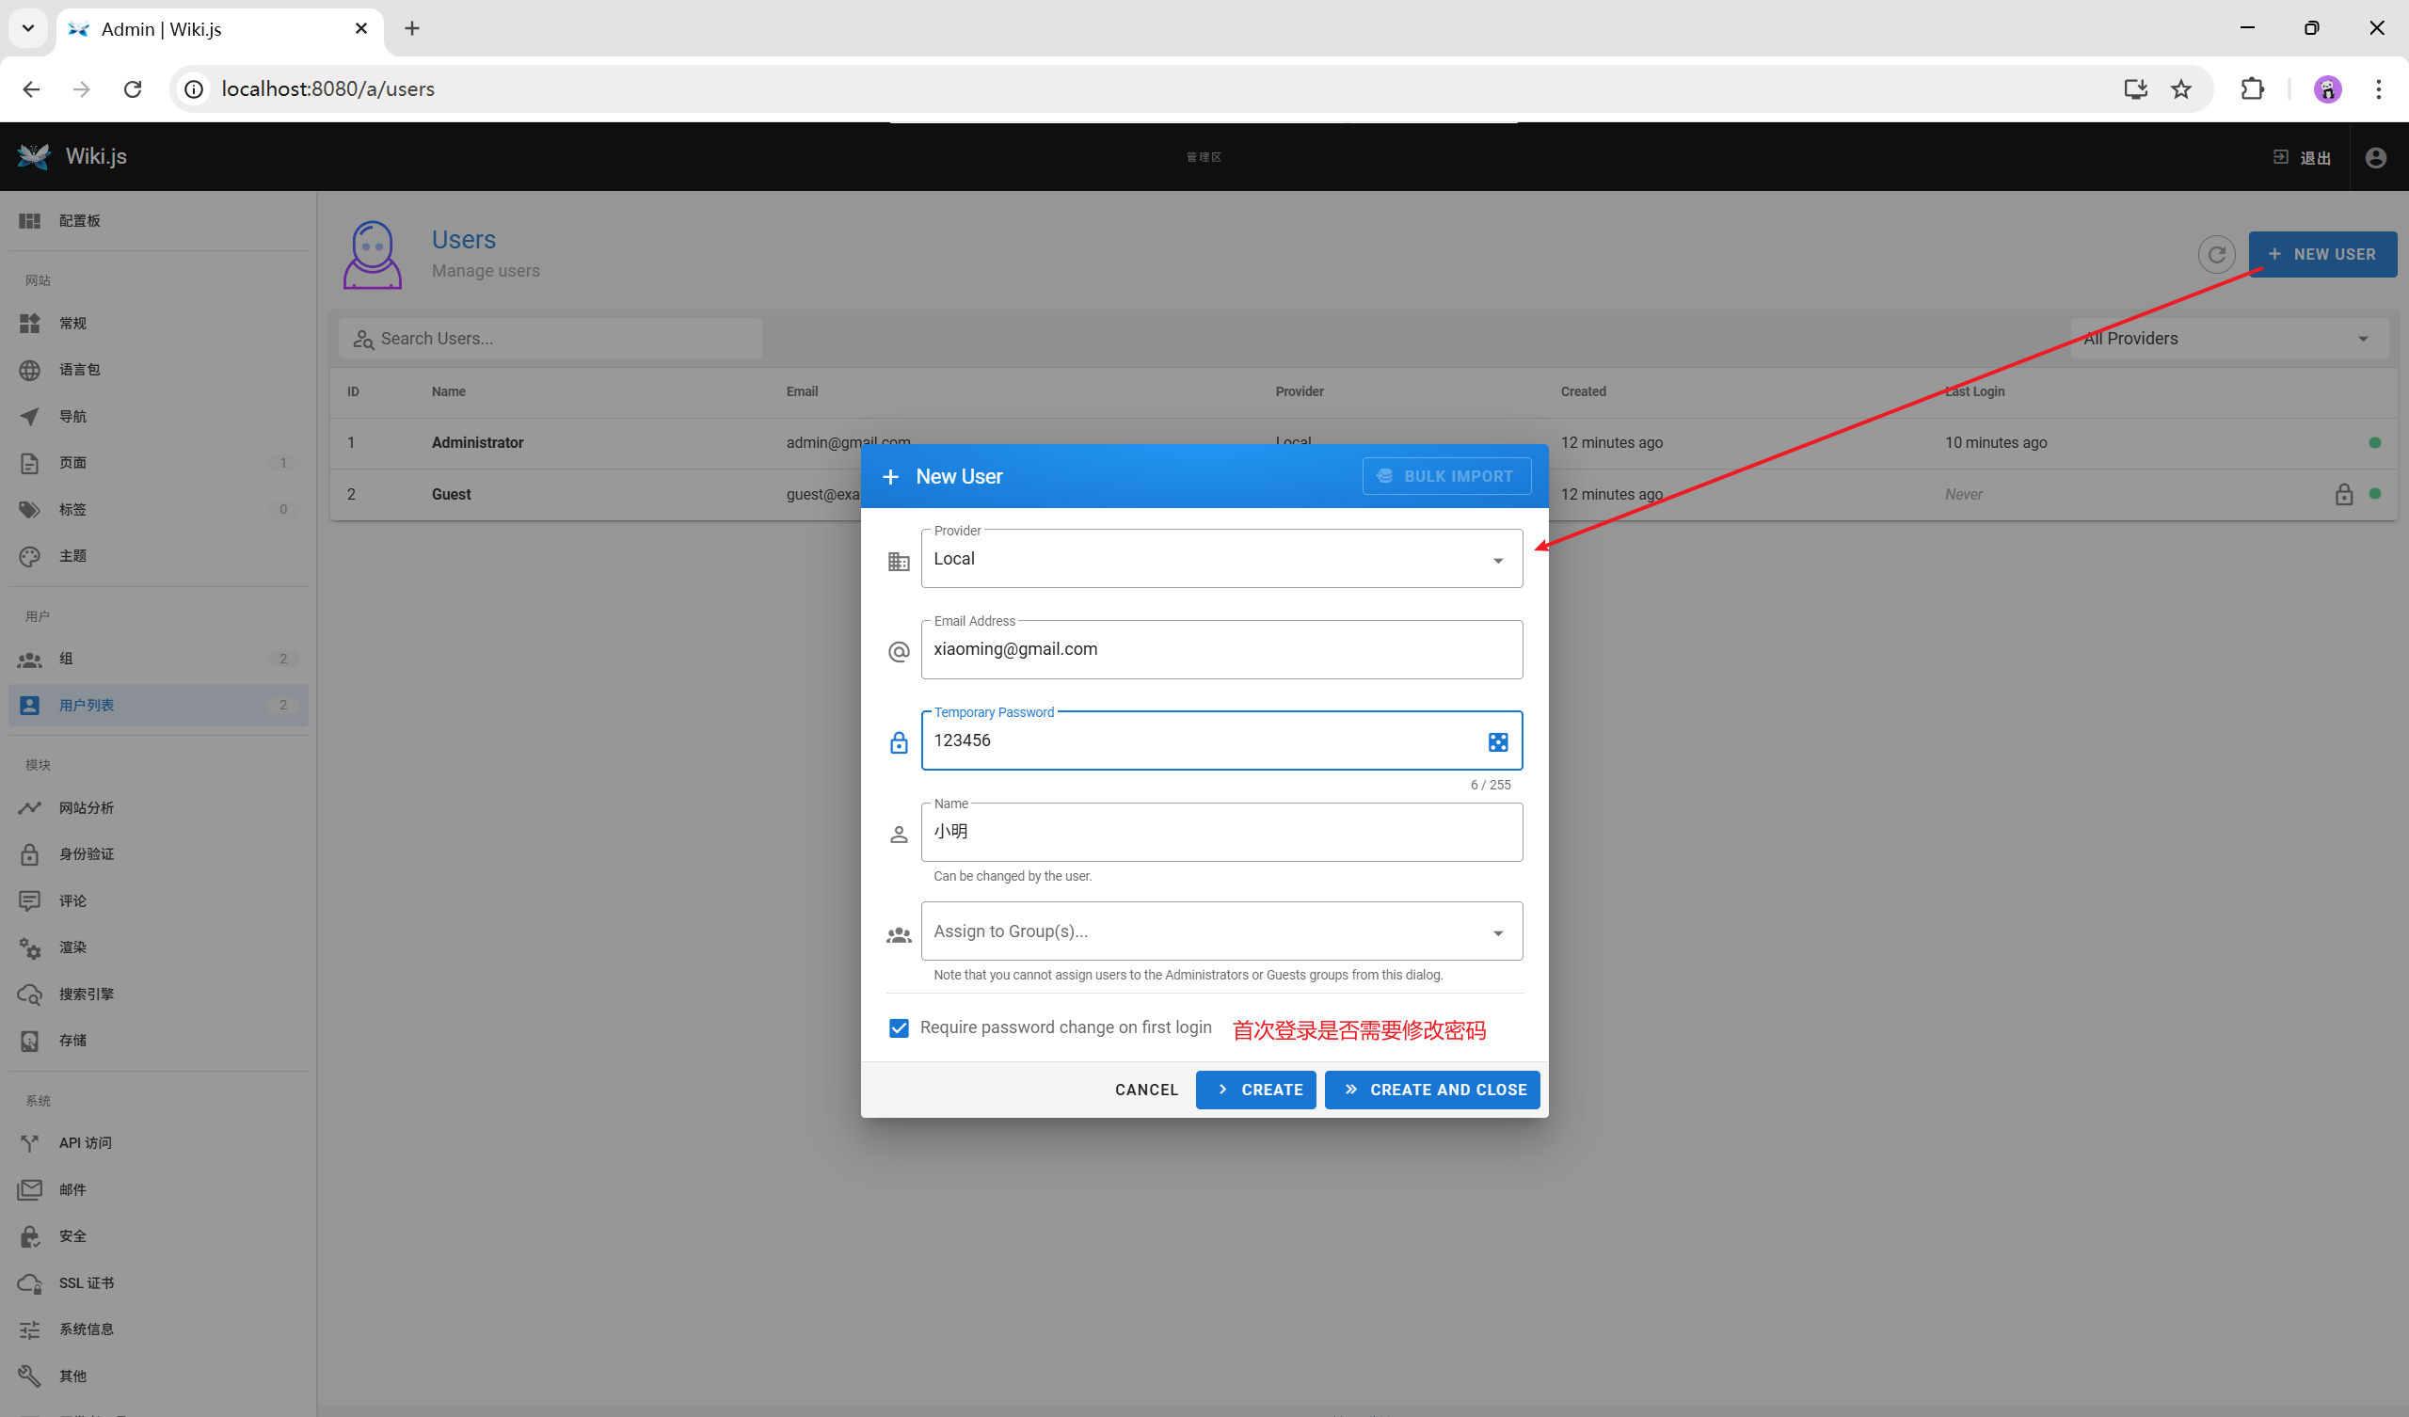Click the Cancel button in dialog
This screenshot has height=1417, width=2409.
tap(1145, 1090)
